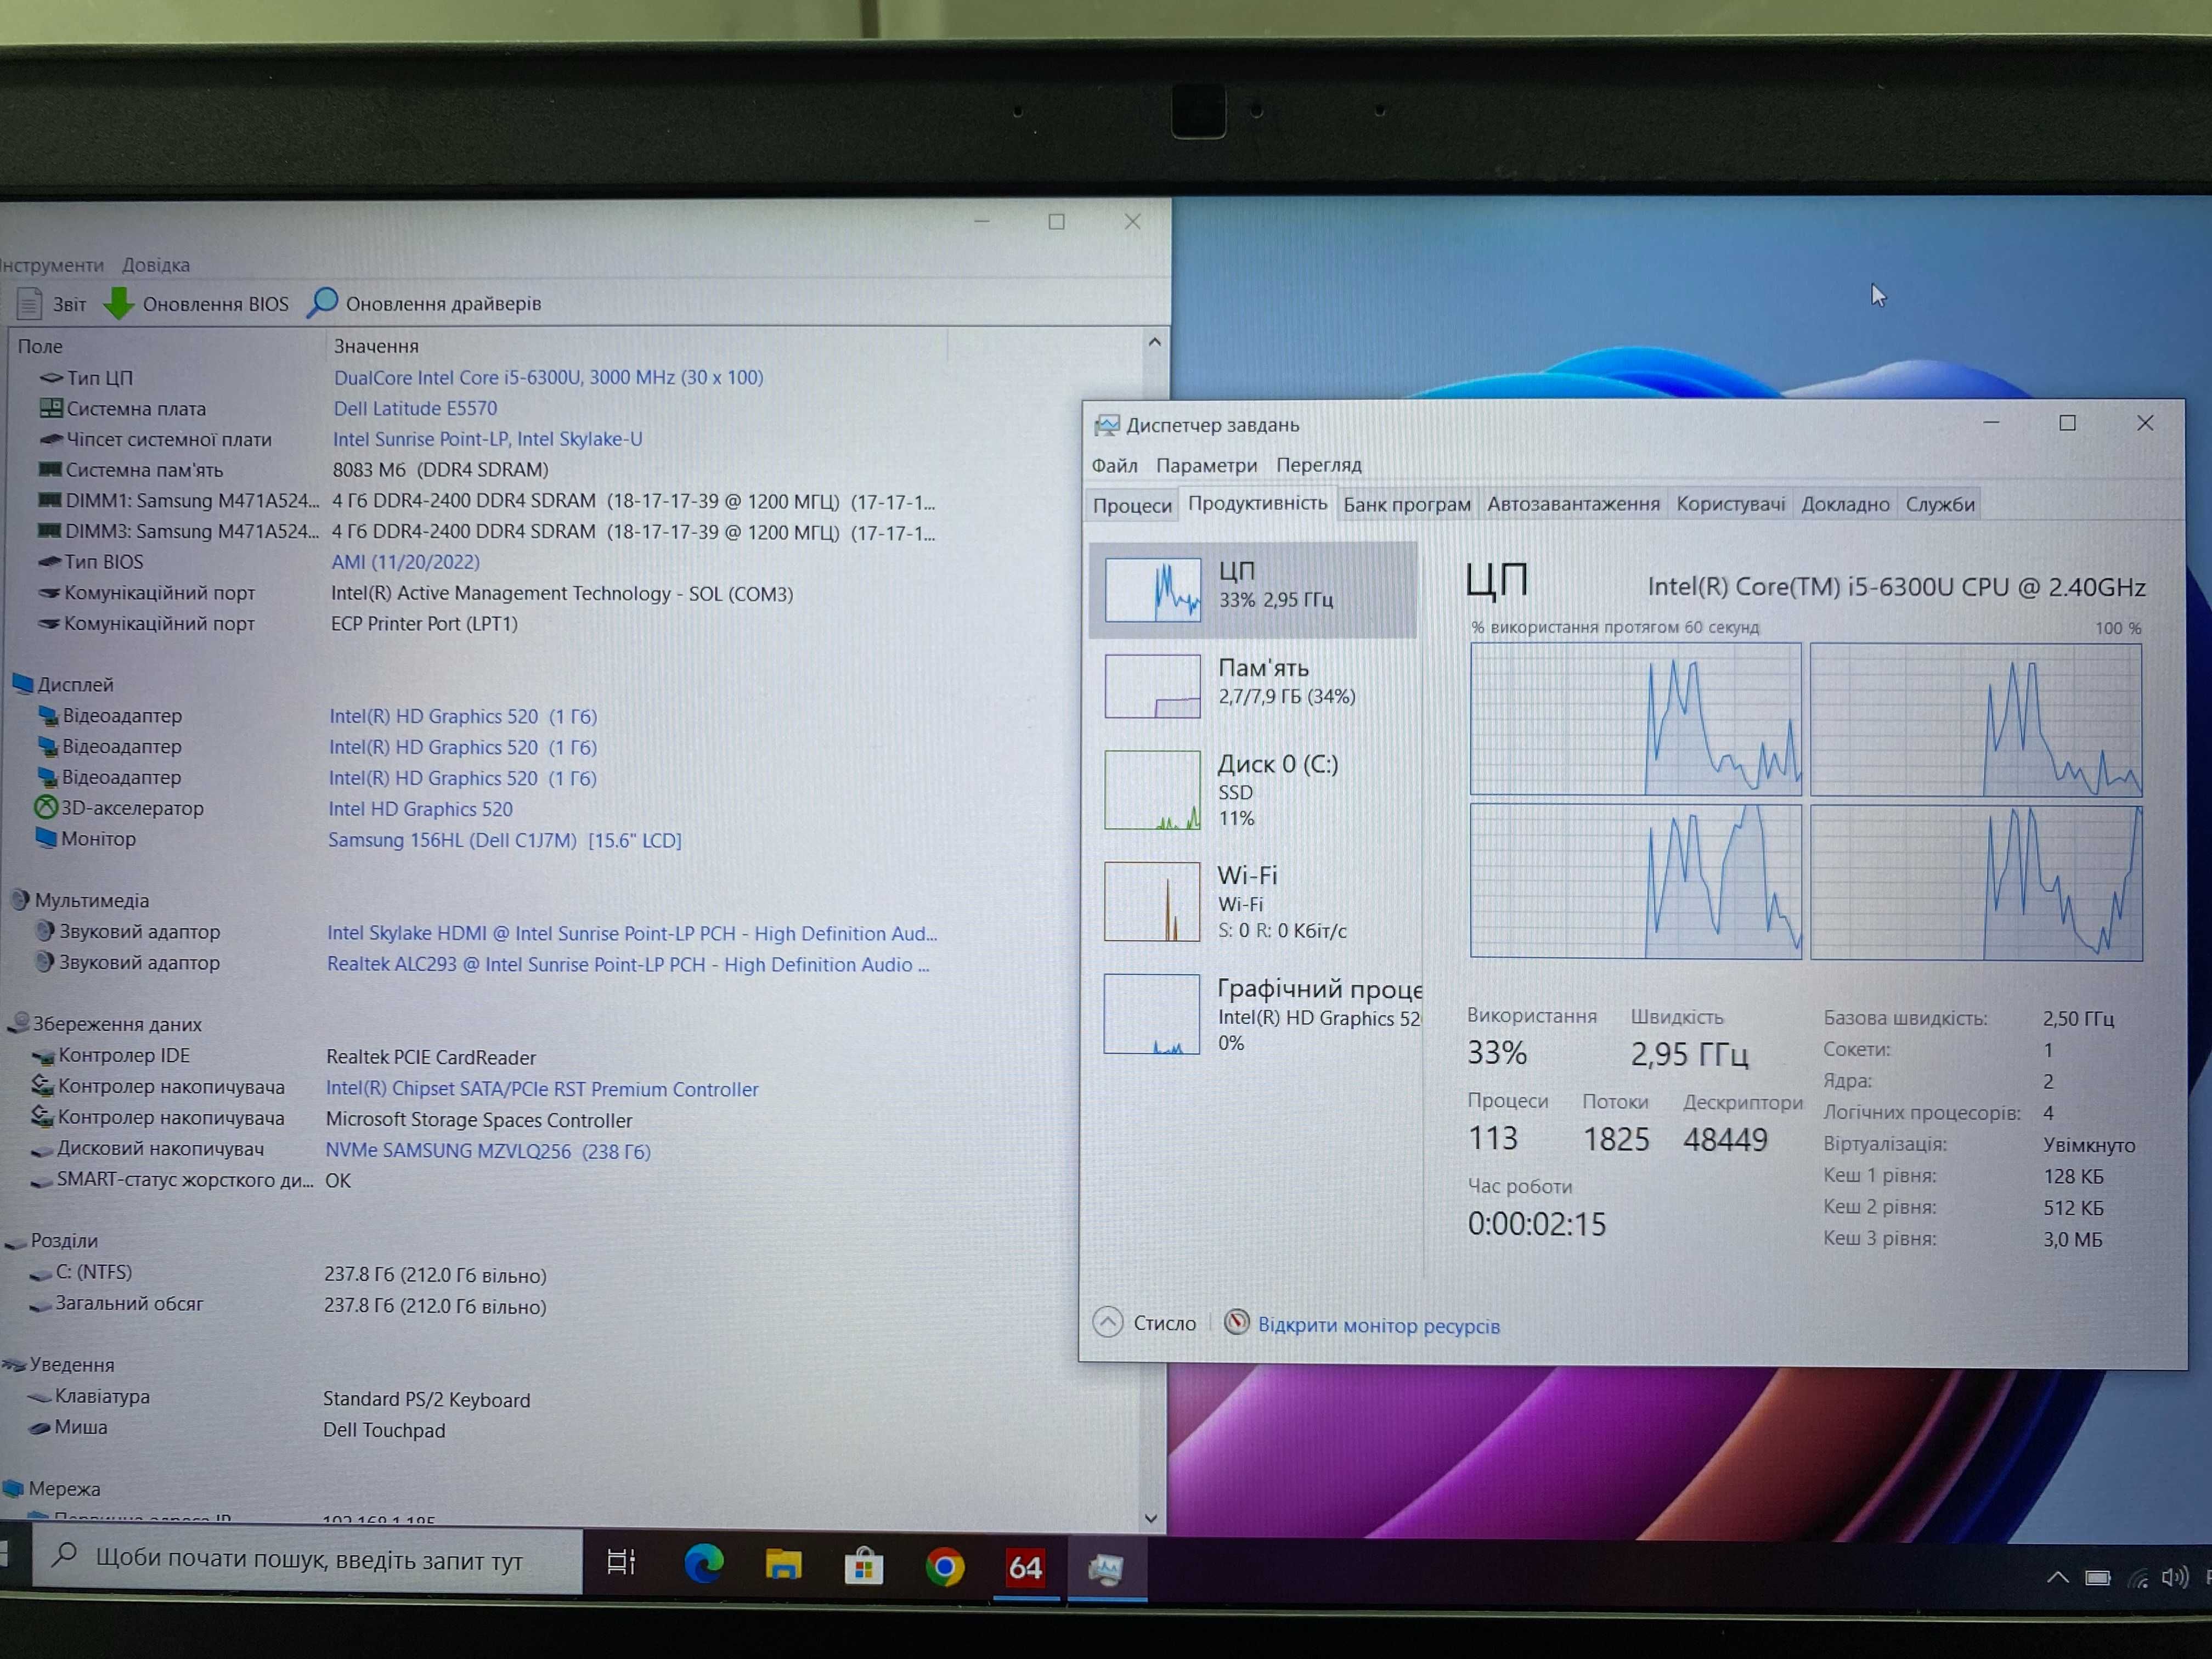Screen dimensions: 2212x1659
Task: Open Intel Sunrise Point-LP chipset link
Action: click(x=487, y=439)
